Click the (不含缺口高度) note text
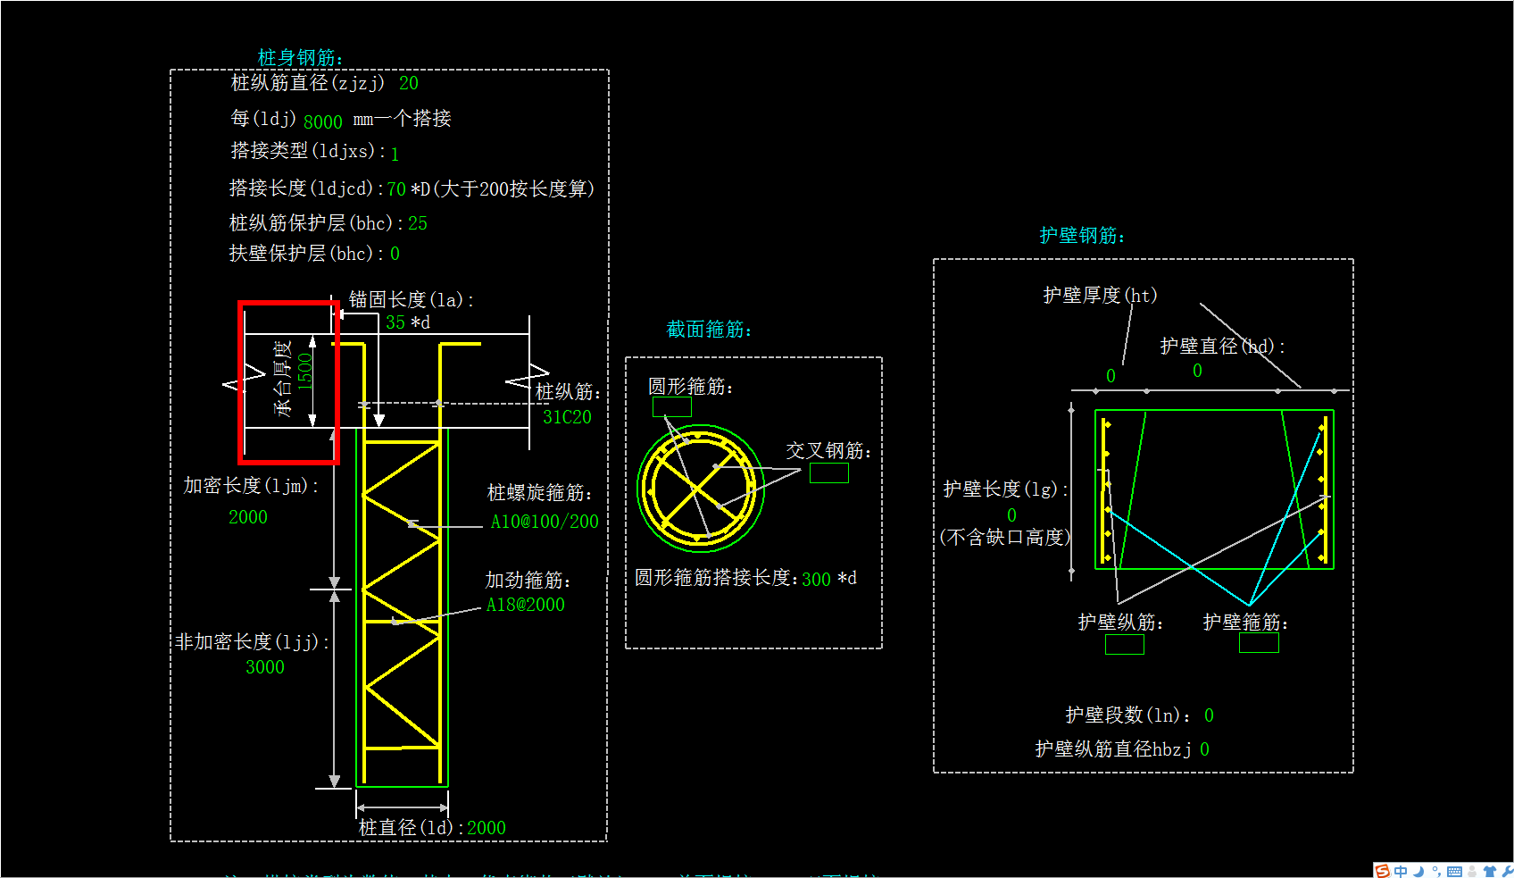1514x878 pixels. tap(1004, 538)
